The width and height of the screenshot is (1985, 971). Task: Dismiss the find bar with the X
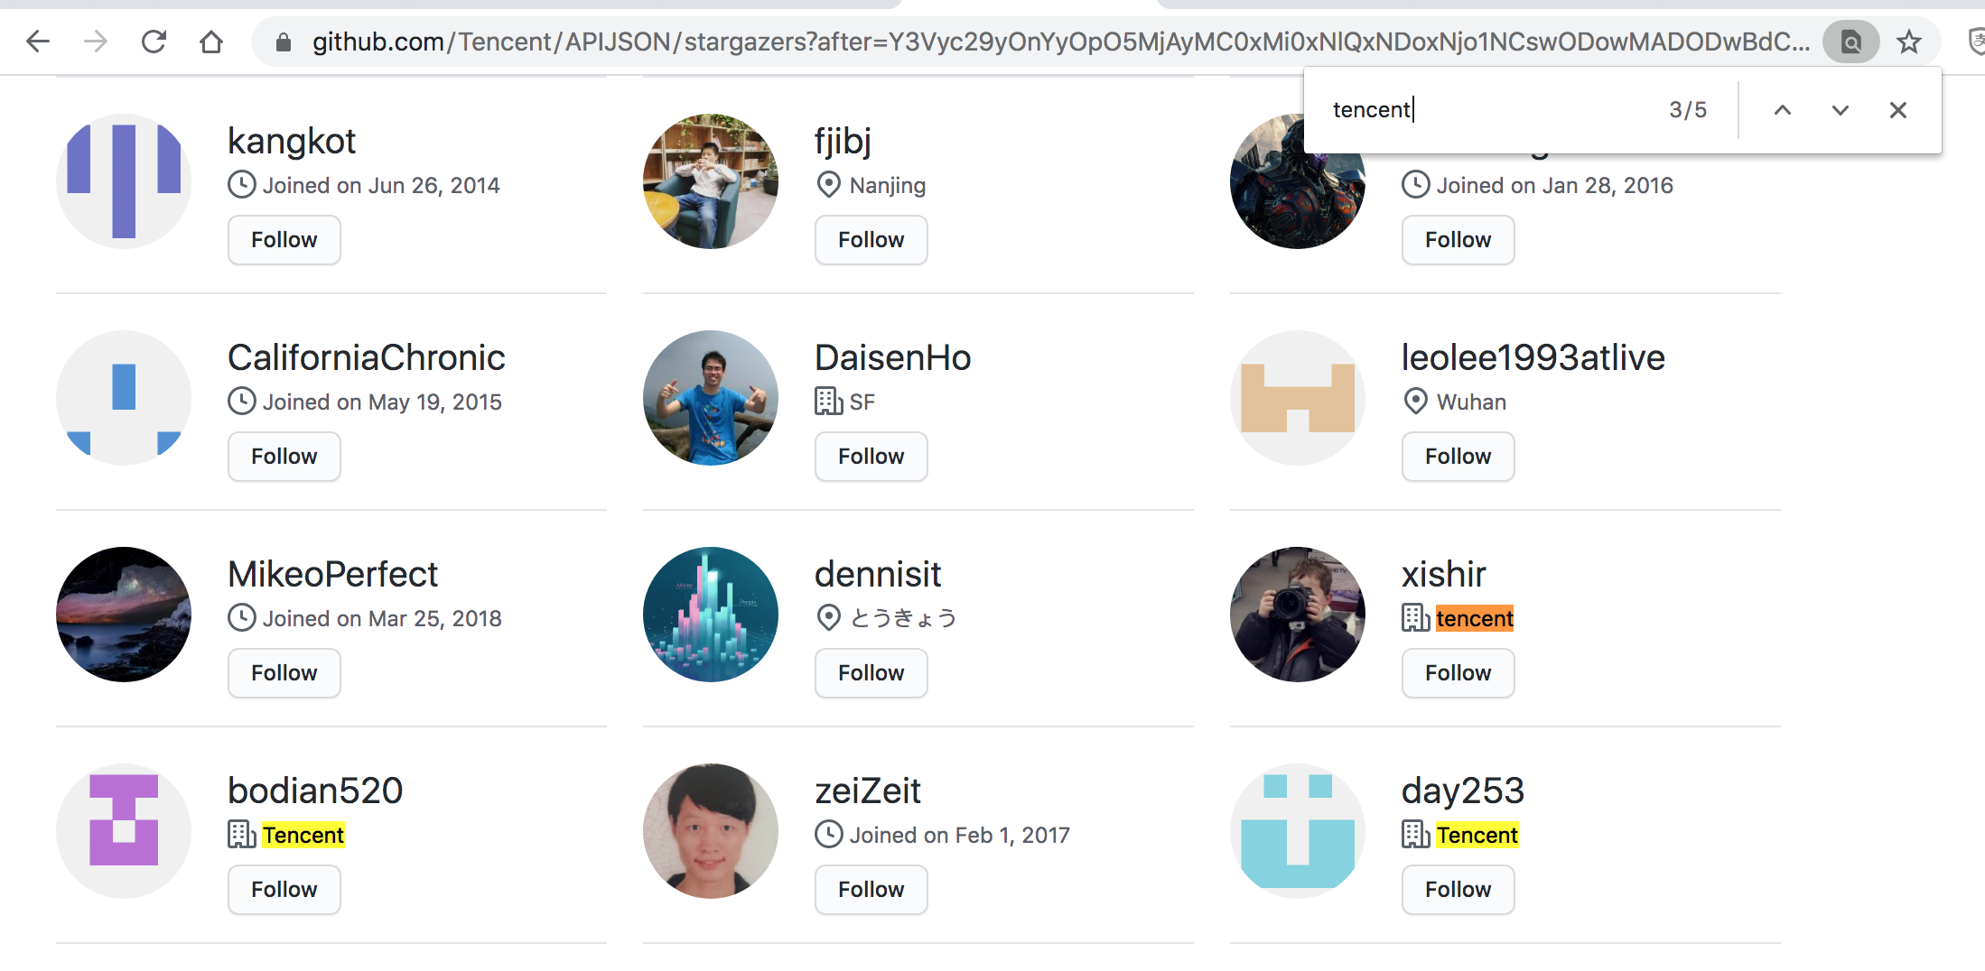pos(1897,109)
